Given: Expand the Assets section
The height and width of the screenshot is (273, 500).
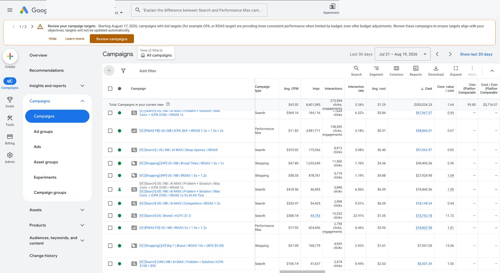Looking at the screenshot, I should pyautogui.click(x=82, y=210).
